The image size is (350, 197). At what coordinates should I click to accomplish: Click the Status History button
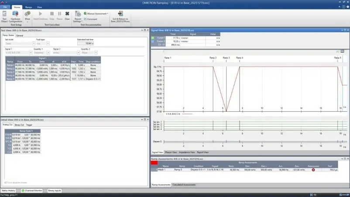click(8, 190)
